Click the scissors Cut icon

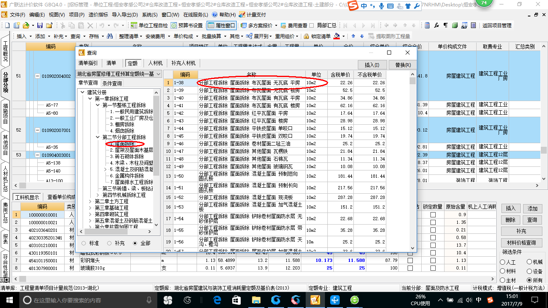pyautogui.click(x=62, y=25)
